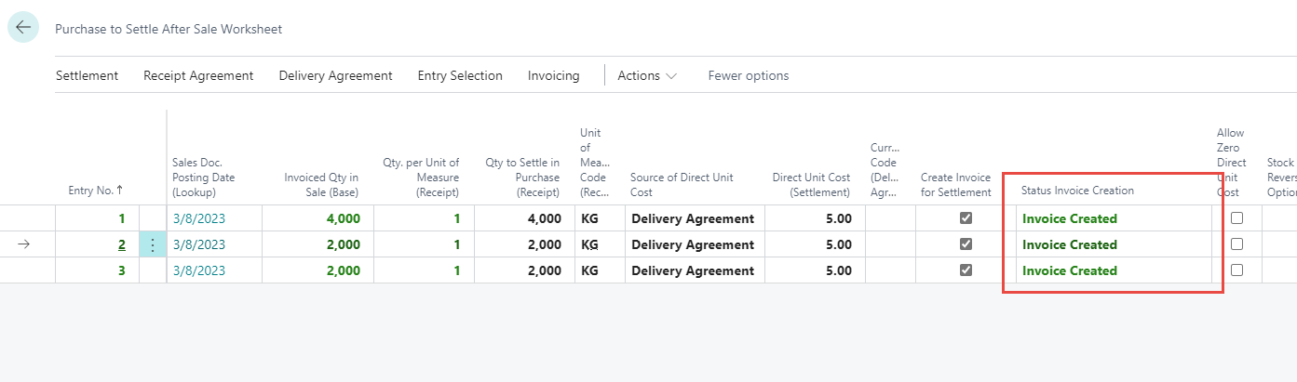Screen dimensions: 1297x382
Task: Expand the Actions dropdown menu
Action: [647, 75]
